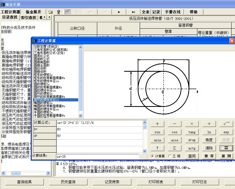
Task: Click the actg function button
Action: (x=192, y=148)
